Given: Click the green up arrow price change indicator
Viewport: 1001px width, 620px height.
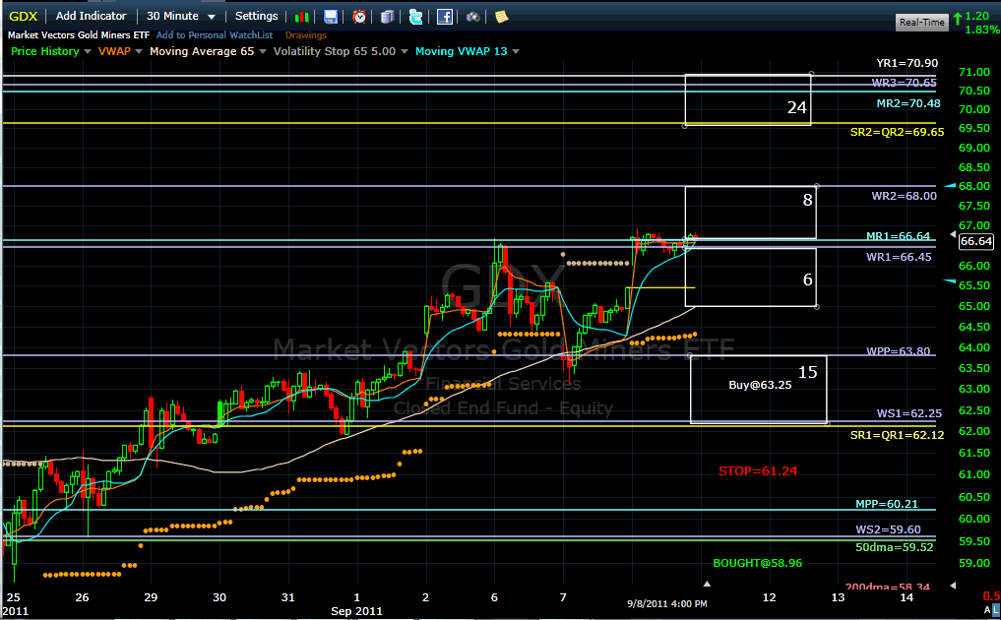Looking at the screenshot, I should point(957,19).
